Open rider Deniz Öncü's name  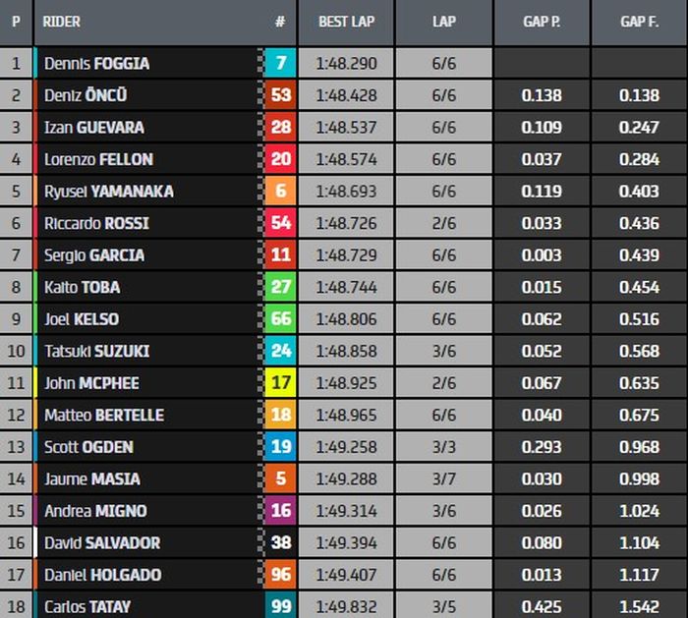[86, 95]
